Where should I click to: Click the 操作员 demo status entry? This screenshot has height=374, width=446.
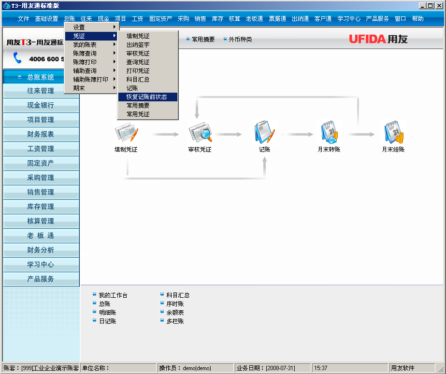(x=195, y=368)
